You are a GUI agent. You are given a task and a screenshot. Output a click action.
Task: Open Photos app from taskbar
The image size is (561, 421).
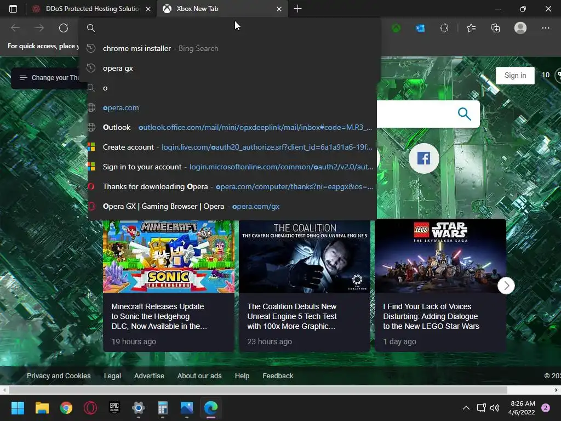pos(187,408)
